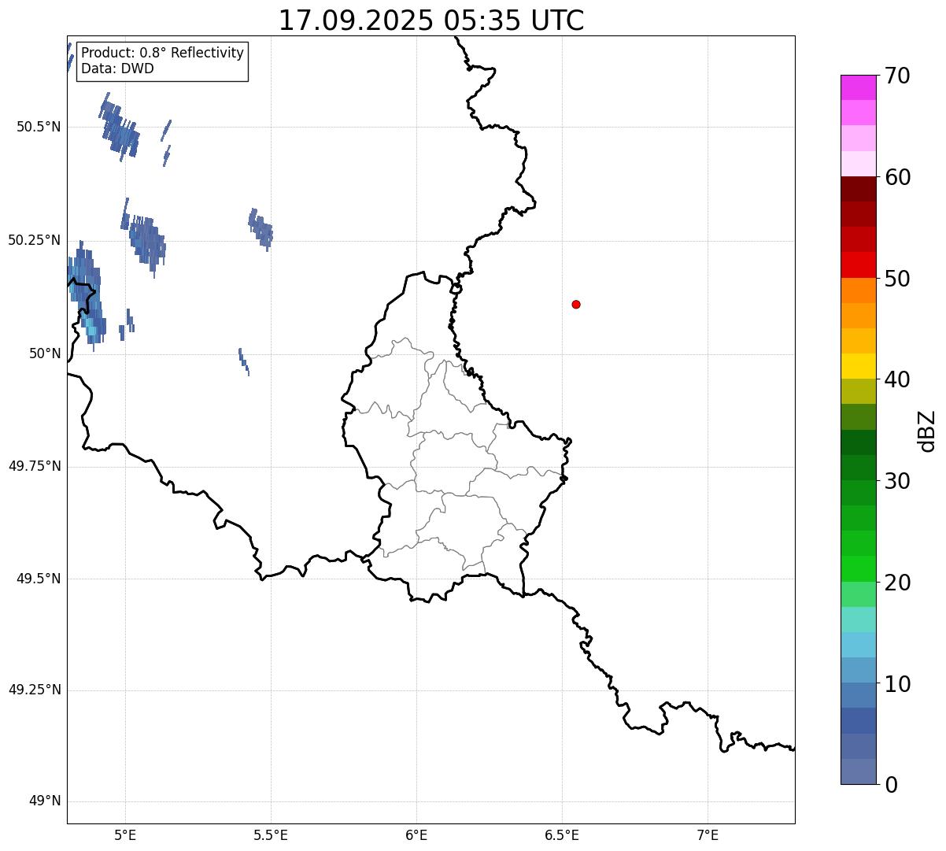Click the 7°E longitude label
Screen dimensions: 946x851
[x=708, y=834]
